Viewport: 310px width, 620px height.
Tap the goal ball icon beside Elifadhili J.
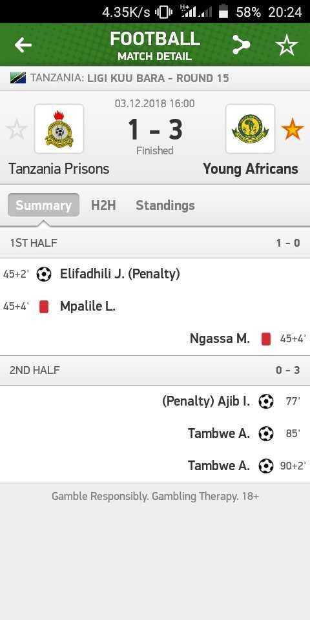click(x=44, y=274)
